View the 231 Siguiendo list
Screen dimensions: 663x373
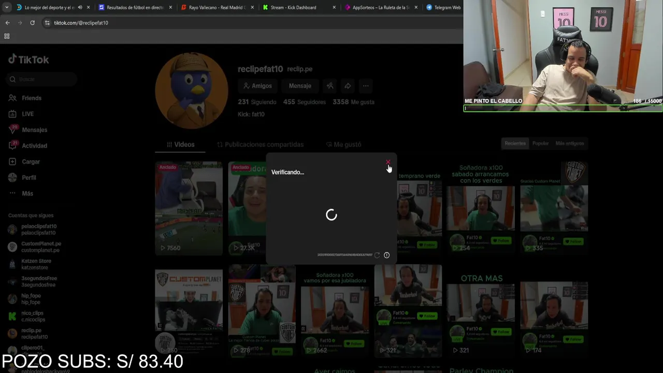(257, 102)
